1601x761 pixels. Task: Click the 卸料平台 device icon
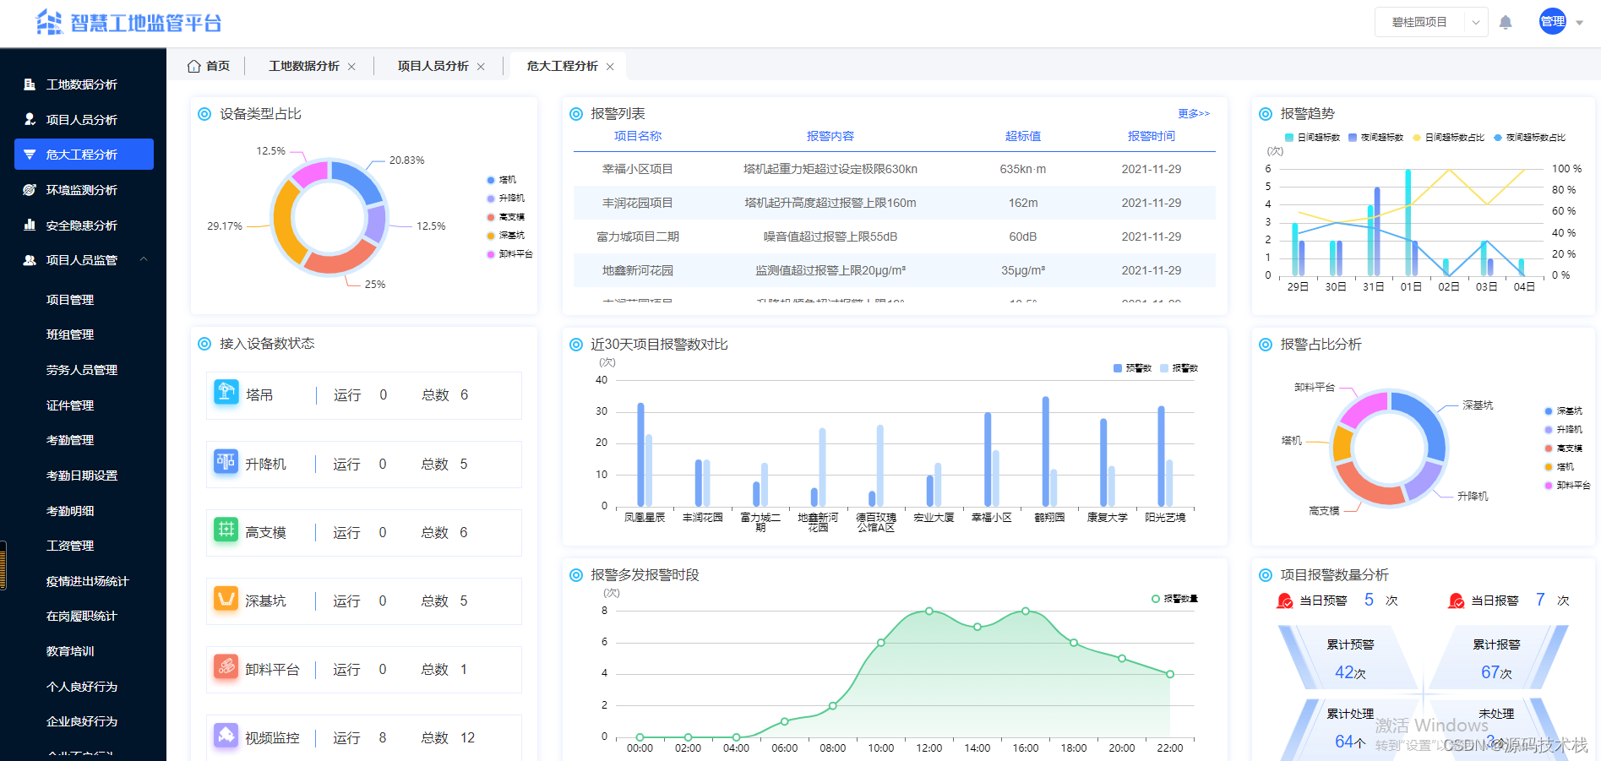[x=226, y=666]
